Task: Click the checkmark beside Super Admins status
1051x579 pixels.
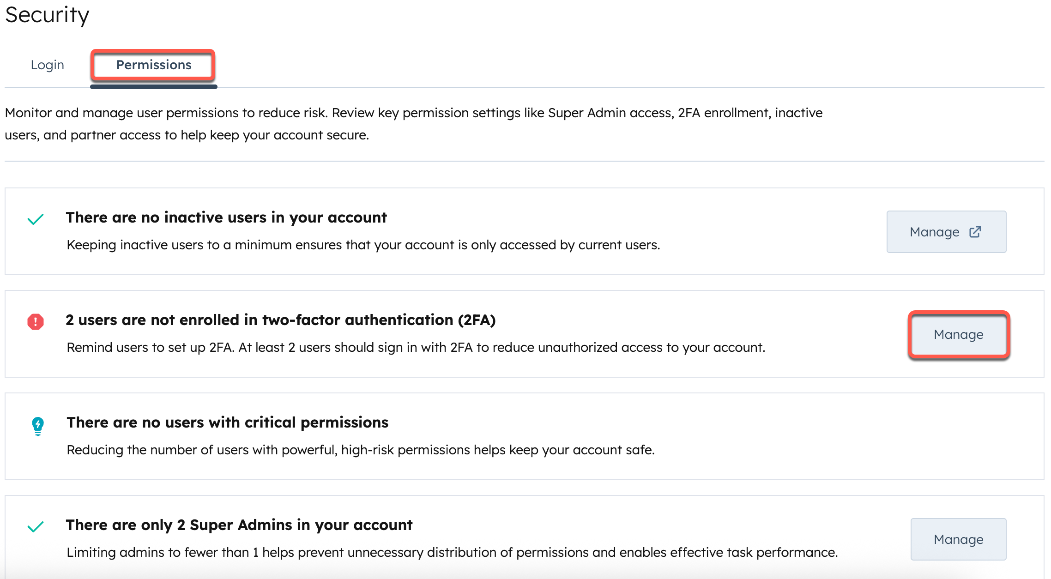Action: click(35, 527)
